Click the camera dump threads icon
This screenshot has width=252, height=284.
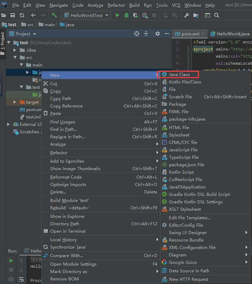(11, 279)
